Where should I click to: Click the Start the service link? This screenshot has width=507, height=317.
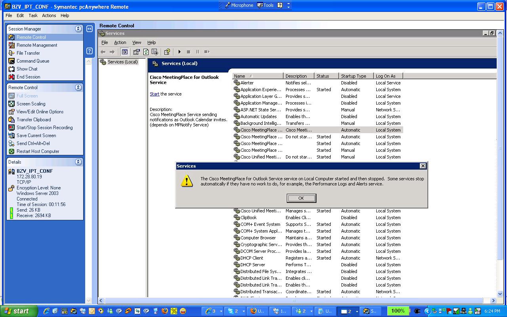point(154,94)
